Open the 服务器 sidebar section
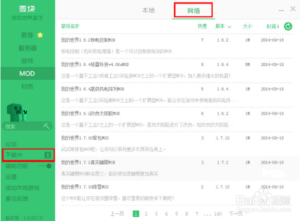 click(27, 48)
